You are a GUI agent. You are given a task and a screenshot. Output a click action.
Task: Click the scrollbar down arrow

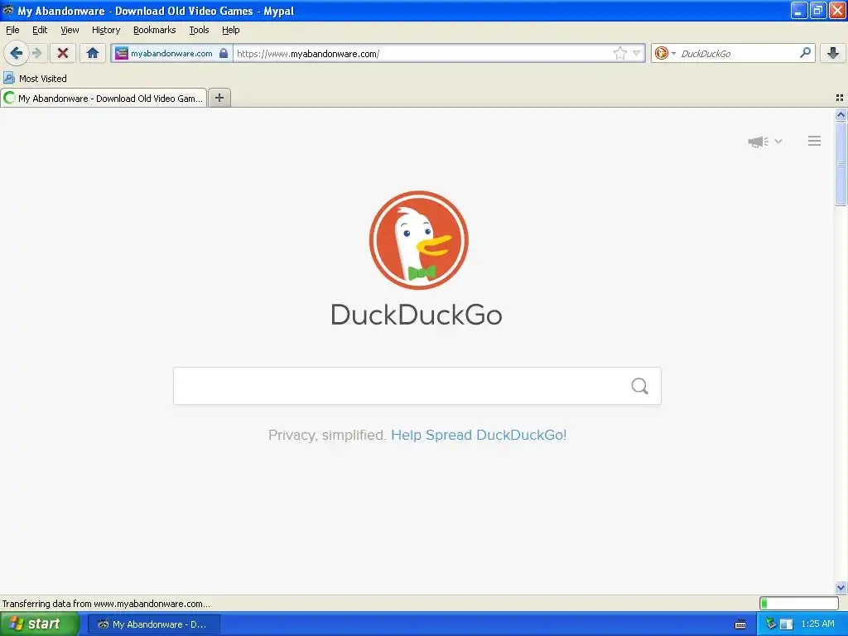click(841, 587)
